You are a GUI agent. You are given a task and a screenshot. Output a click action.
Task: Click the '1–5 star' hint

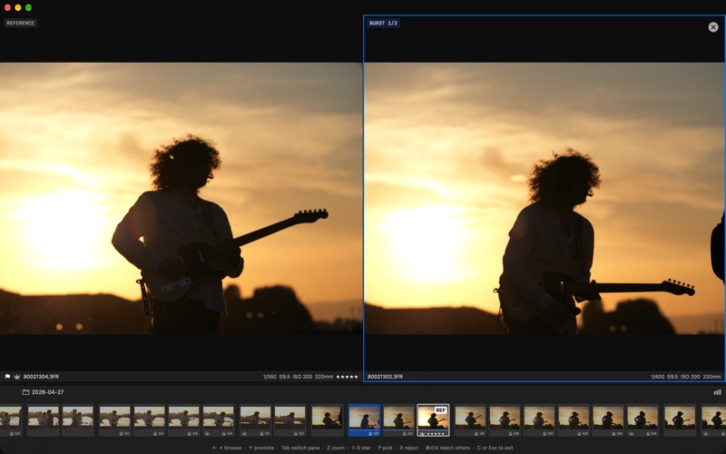(361, 448)
